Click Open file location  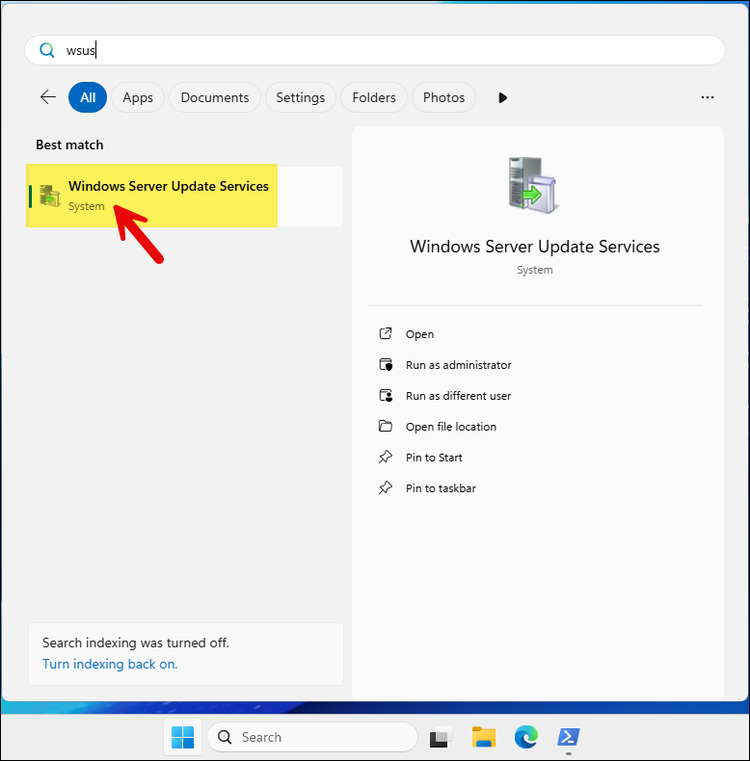click(450, 427)
